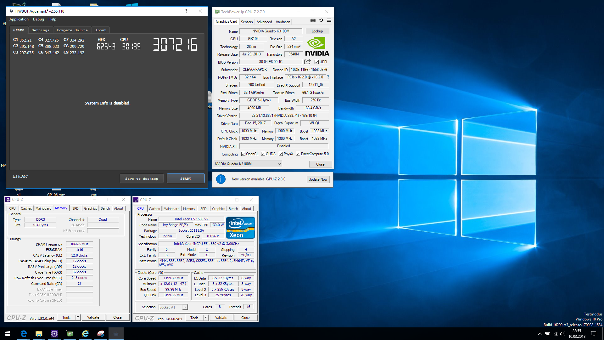Toggle the UEFI checkbox in GPU-Z
This screenshot has width=604, height=340.
pos(316,62)
